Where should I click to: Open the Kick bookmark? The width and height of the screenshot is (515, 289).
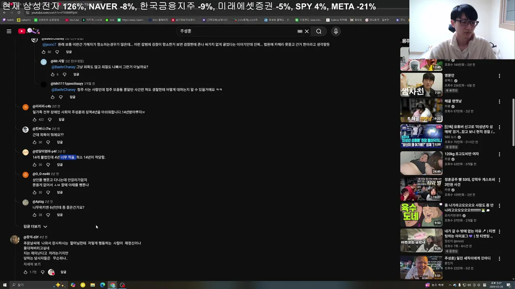click(110, 20)
